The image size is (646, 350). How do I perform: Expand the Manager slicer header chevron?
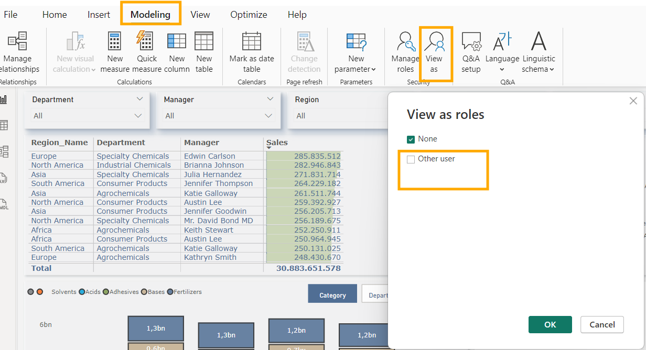[x=270, y=99]
